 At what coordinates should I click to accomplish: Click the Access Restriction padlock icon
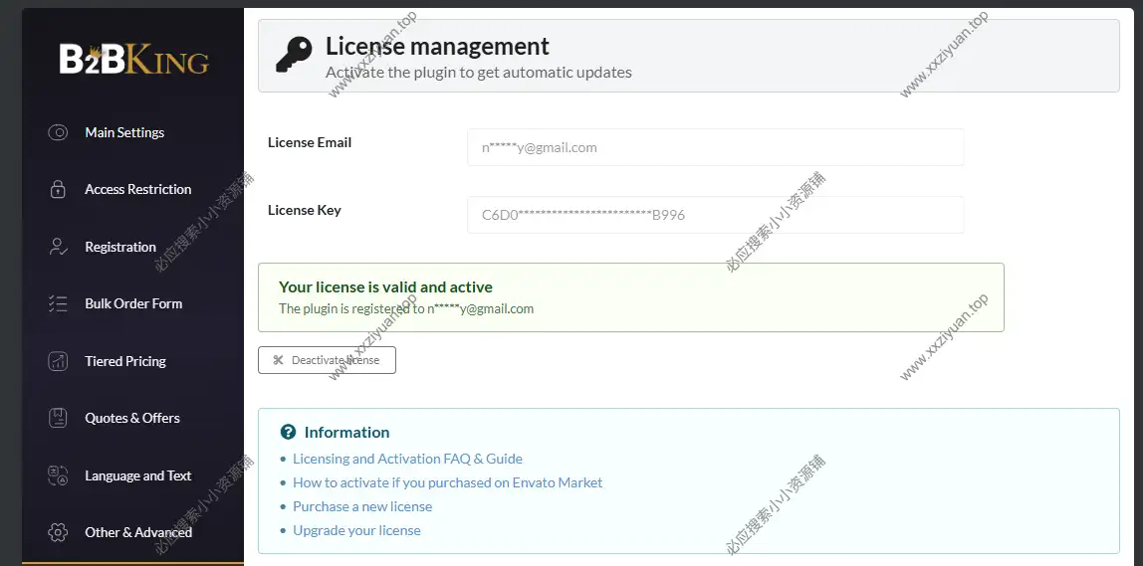point(58,189)
